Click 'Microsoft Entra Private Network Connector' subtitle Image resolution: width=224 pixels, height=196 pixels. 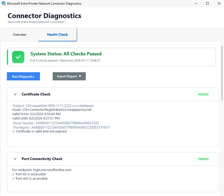[36, 22]
